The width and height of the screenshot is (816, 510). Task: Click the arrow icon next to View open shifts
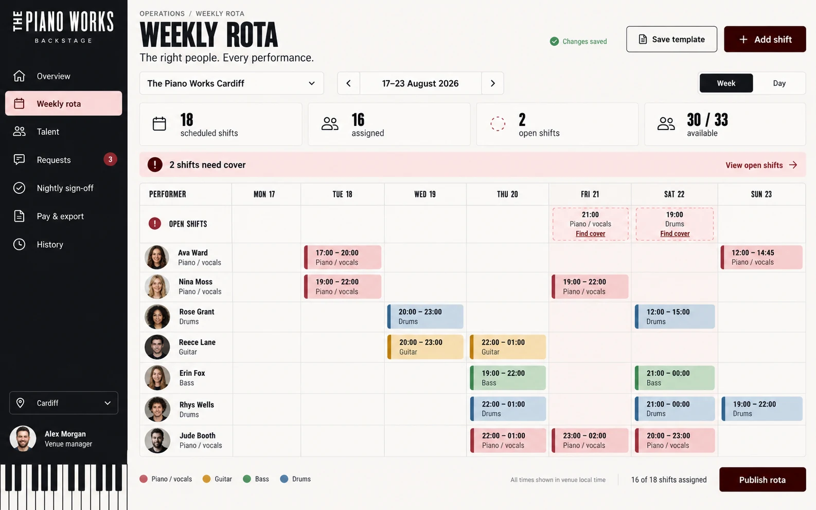793,165
